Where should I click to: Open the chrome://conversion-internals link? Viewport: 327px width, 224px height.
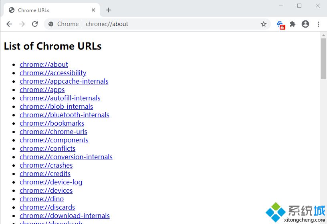pos(66,157)
